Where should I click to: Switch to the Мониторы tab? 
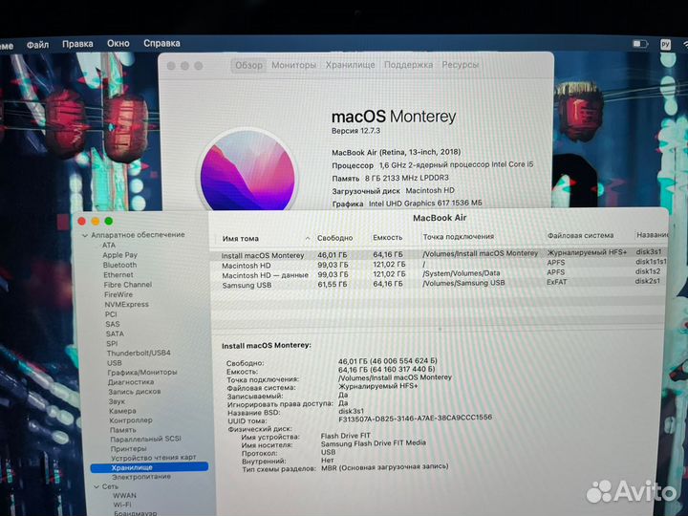tap(293, 65)
